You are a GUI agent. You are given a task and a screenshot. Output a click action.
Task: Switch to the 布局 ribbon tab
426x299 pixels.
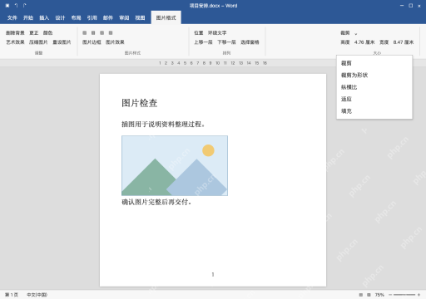76,17
